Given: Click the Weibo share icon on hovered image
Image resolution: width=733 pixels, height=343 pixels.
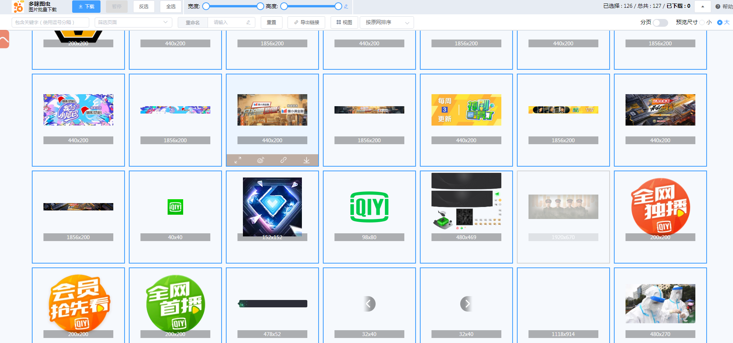Looking at the screenshot, I should coord(260,160).
